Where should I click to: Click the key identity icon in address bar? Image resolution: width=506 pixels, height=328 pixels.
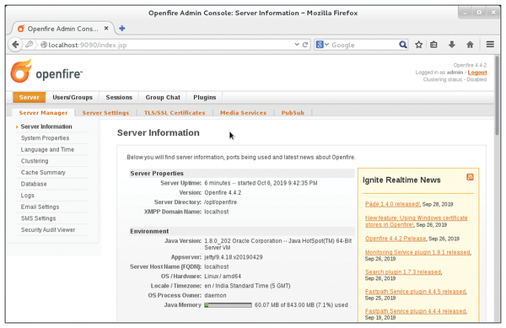click(29, 45)
